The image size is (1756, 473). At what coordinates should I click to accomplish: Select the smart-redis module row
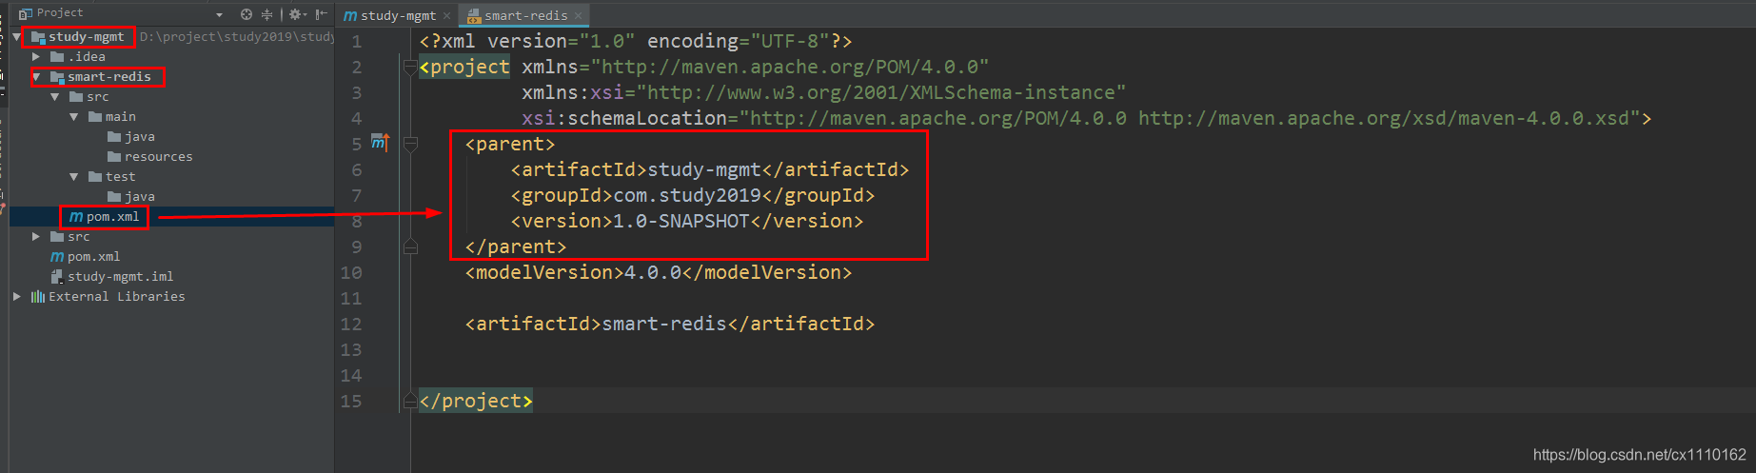point(171,77)
